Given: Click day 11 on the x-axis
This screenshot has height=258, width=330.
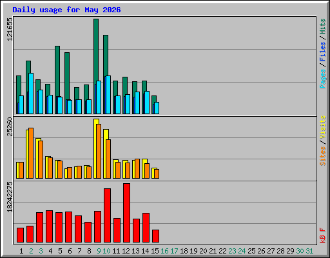Looking at the screenshot, I should [x=116, y=251].
